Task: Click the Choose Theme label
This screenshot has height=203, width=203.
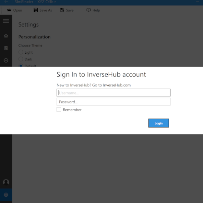Action: [x=30, y=45]
